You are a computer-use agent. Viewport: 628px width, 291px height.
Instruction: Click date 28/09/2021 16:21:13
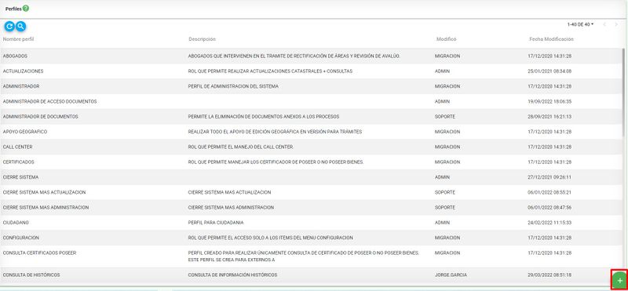549,117
